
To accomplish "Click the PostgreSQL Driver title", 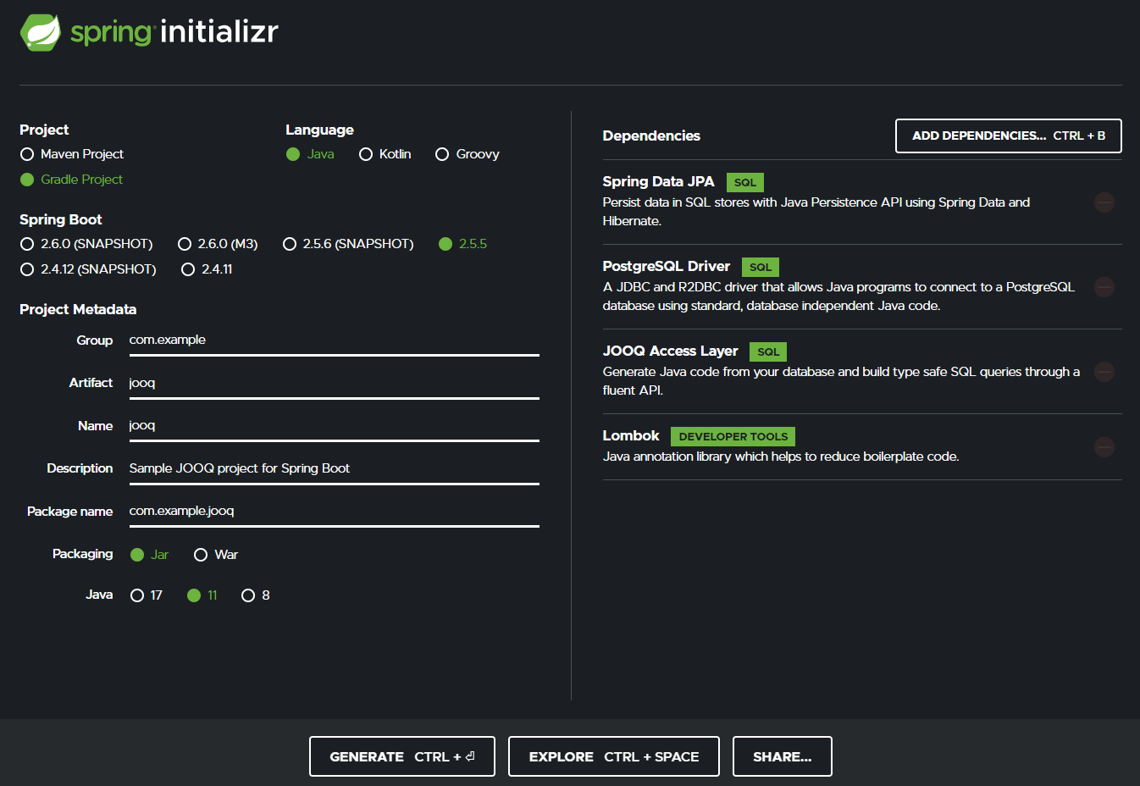I will pos(666,266).
